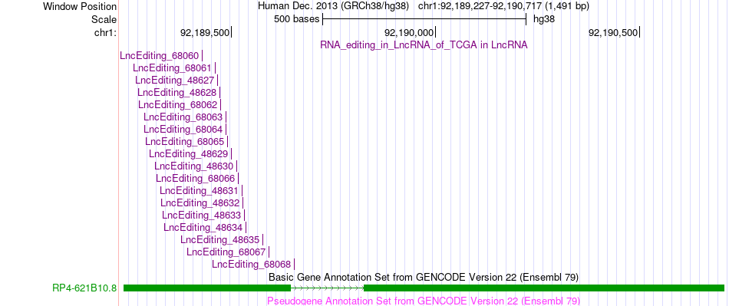This screenshot has width=729, height=306.
Task: Click the Pseudogene Annotation Set track title
Action: [x=424, y=301]
